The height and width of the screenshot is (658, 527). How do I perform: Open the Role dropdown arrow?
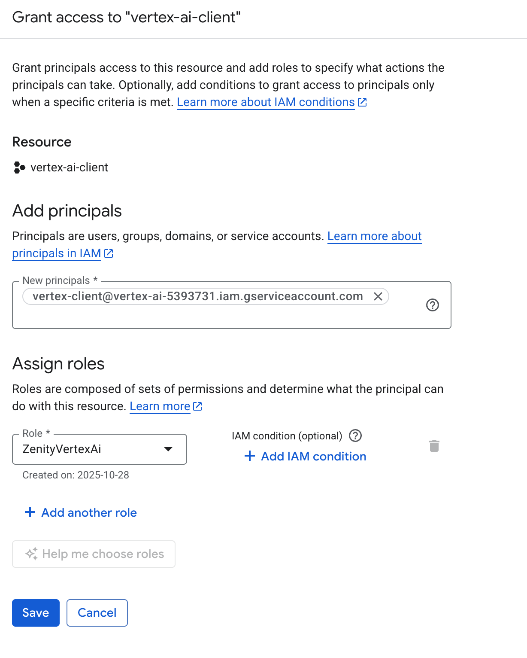click(168, 449)
